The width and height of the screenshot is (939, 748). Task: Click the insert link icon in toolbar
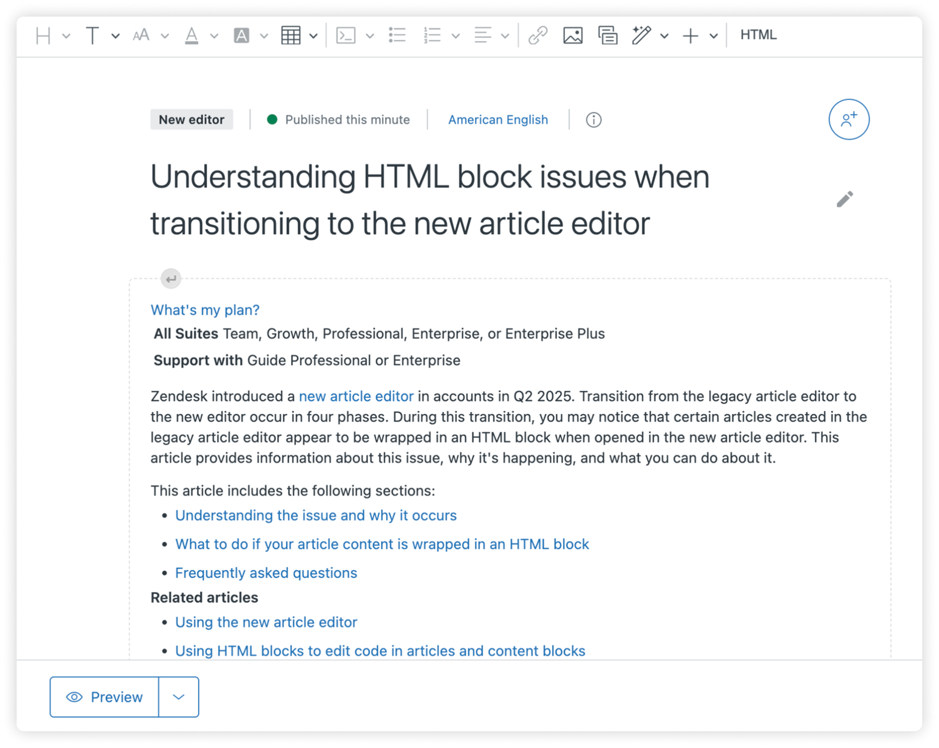point(538,36)
